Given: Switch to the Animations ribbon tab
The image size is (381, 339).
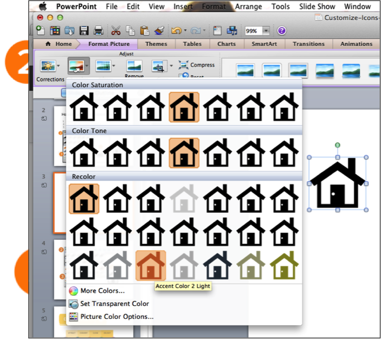Looking at the screenshot, I should click(356, 44).
